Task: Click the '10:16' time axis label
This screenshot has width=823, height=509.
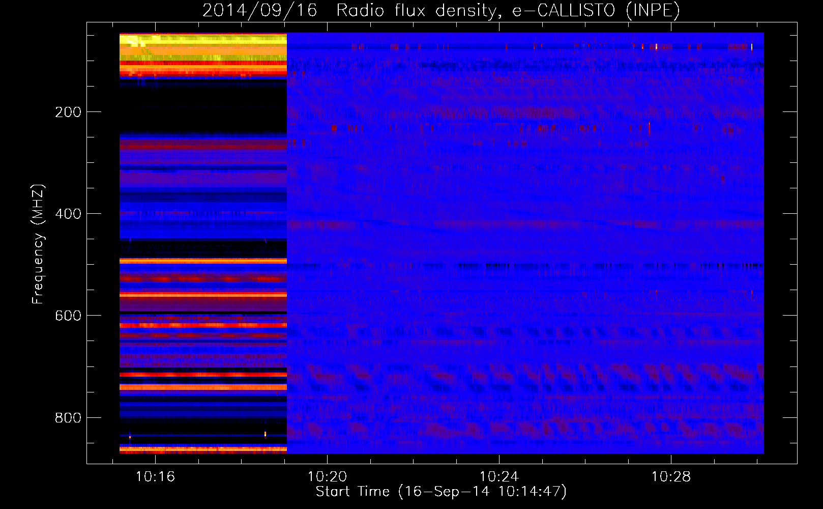Action: (155, 476)
